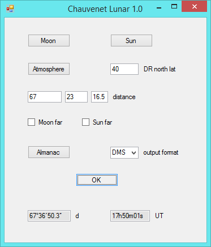Image resolution: width=211 pixels, height=247 pixels.
Task: Click the 'd' label beside result
Action: click(77, 216)
